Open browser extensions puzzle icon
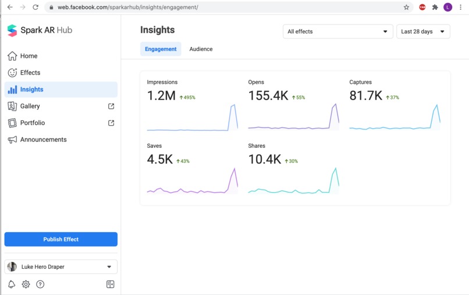Screen dimensions: 469x295 pos(435,7)
